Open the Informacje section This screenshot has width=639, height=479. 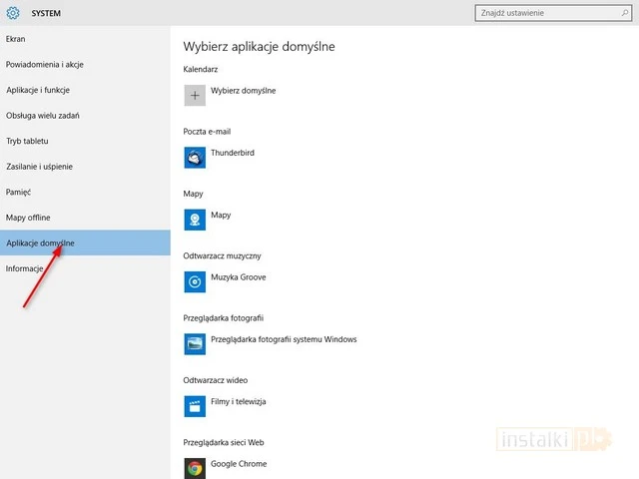coord(24,268)
